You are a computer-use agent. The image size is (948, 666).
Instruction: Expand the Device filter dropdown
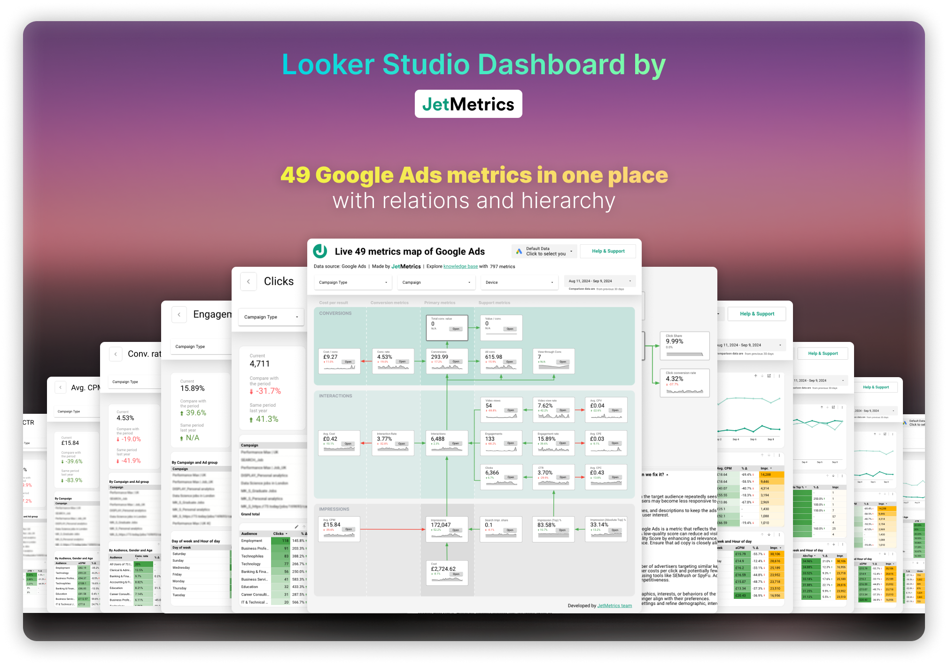pos(519,282)
